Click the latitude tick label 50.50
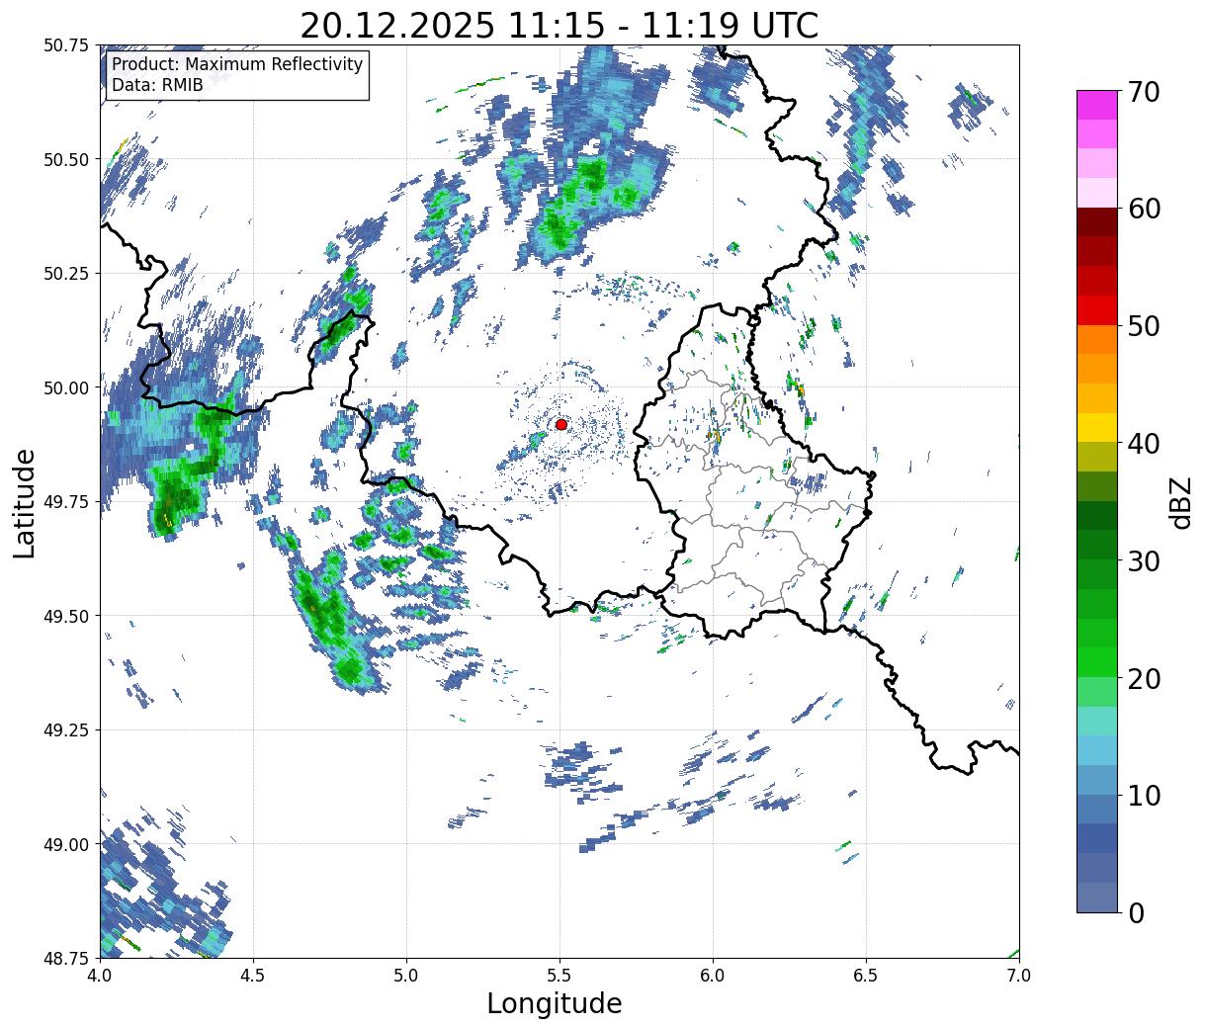 point(66,159)
